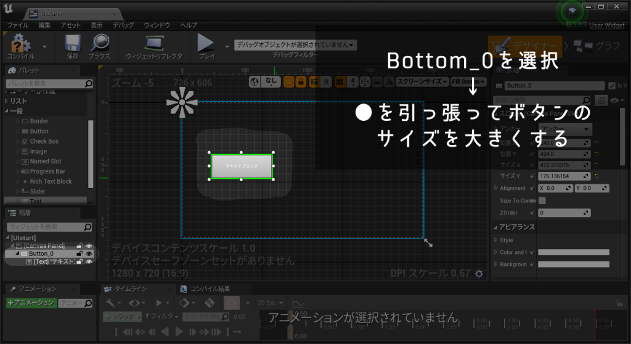The width and height of the screenshot is (631, 344).
Task: Save the widget with the floppy disk icon
Action: click(x=73, y=45)
